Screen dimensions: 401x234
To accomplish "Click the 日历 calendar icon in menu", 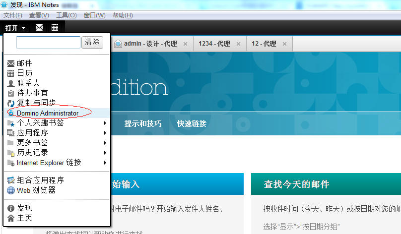I will (11, 73).
